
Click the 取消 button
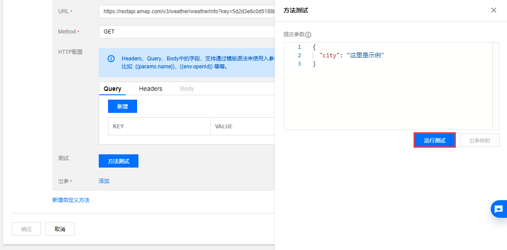coord(60,229)
